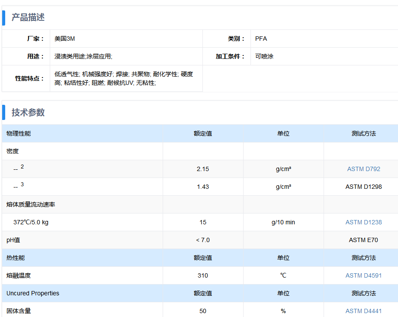Viewport: 398px width, 317px height.
Task: Click the 物理性能 table header
Action: (x=19, y=133)
